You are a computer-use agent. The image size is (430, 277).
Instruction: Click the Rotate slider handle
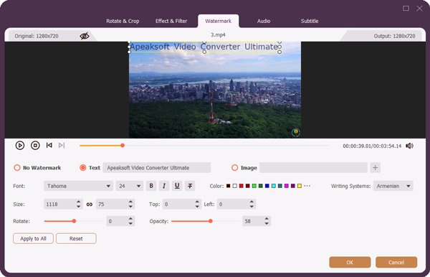tap(74, 221)
